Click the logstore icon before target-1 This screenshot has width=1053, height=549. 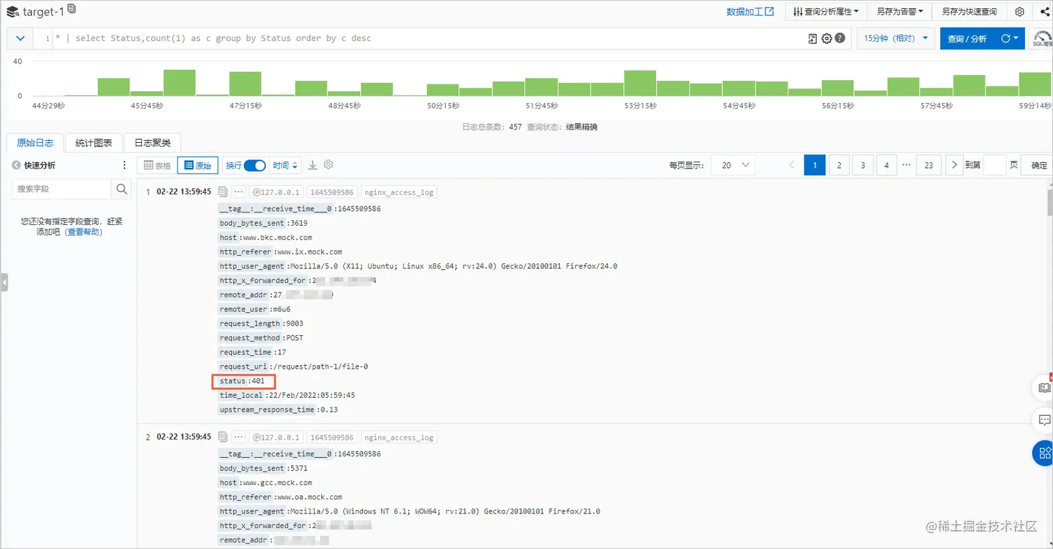pyautogui.click(x=13, y=11)
